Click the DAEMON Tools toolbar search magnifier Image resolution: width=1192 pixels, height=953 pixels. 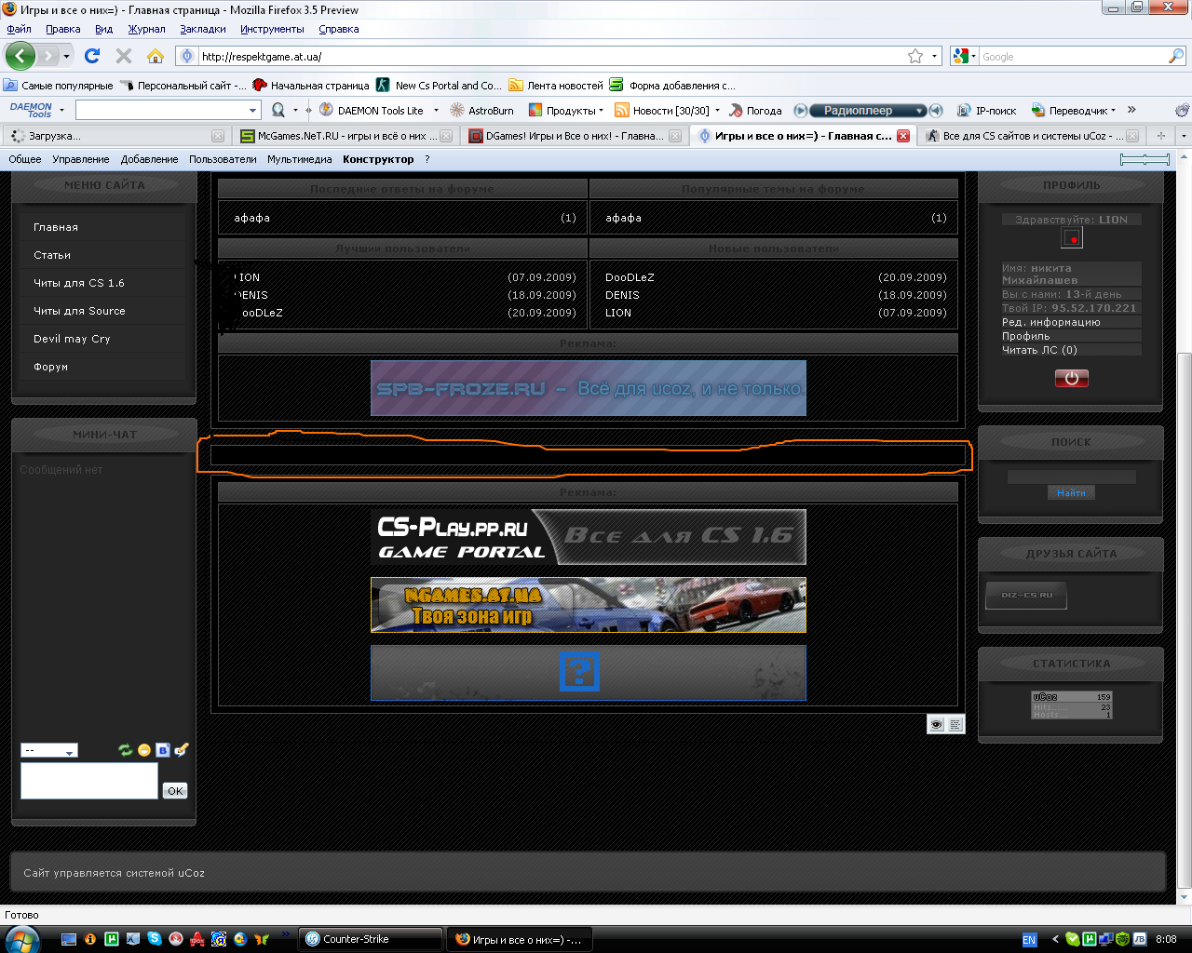278,110
